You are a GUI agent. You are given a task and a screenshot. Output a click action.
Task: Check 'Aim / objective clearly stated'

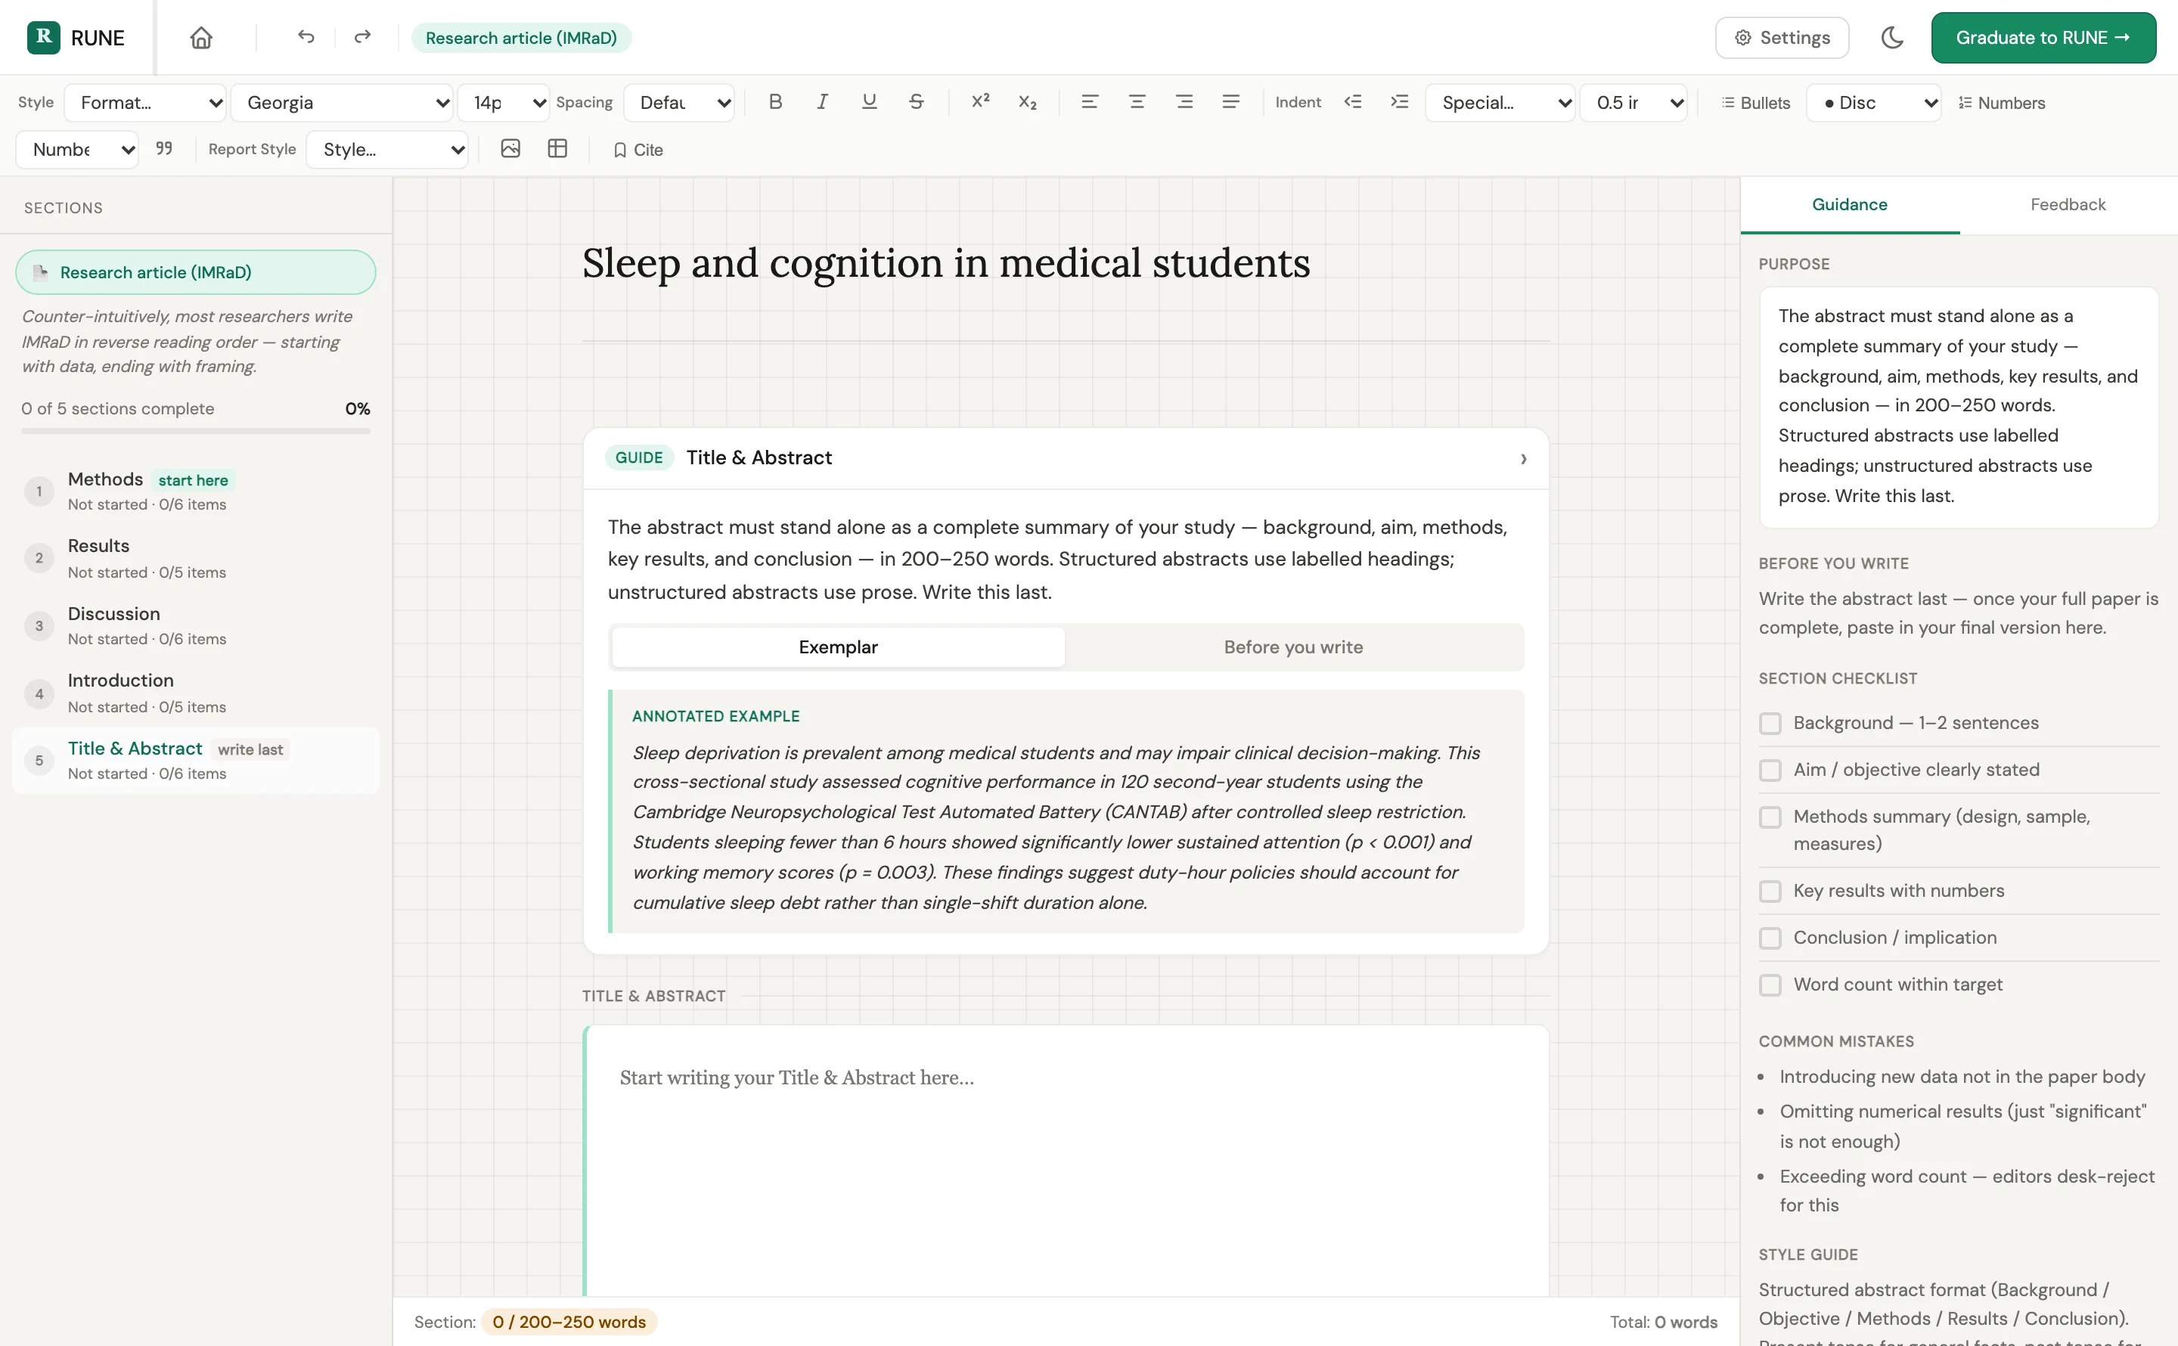1770,770
